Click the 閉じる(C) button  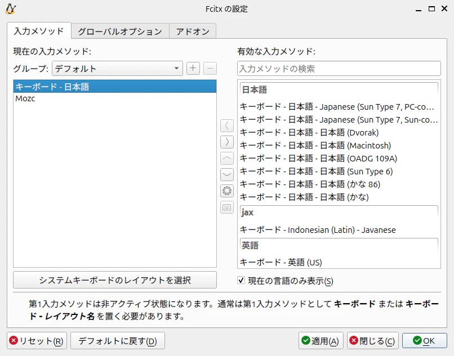click(x=373, y=341)
